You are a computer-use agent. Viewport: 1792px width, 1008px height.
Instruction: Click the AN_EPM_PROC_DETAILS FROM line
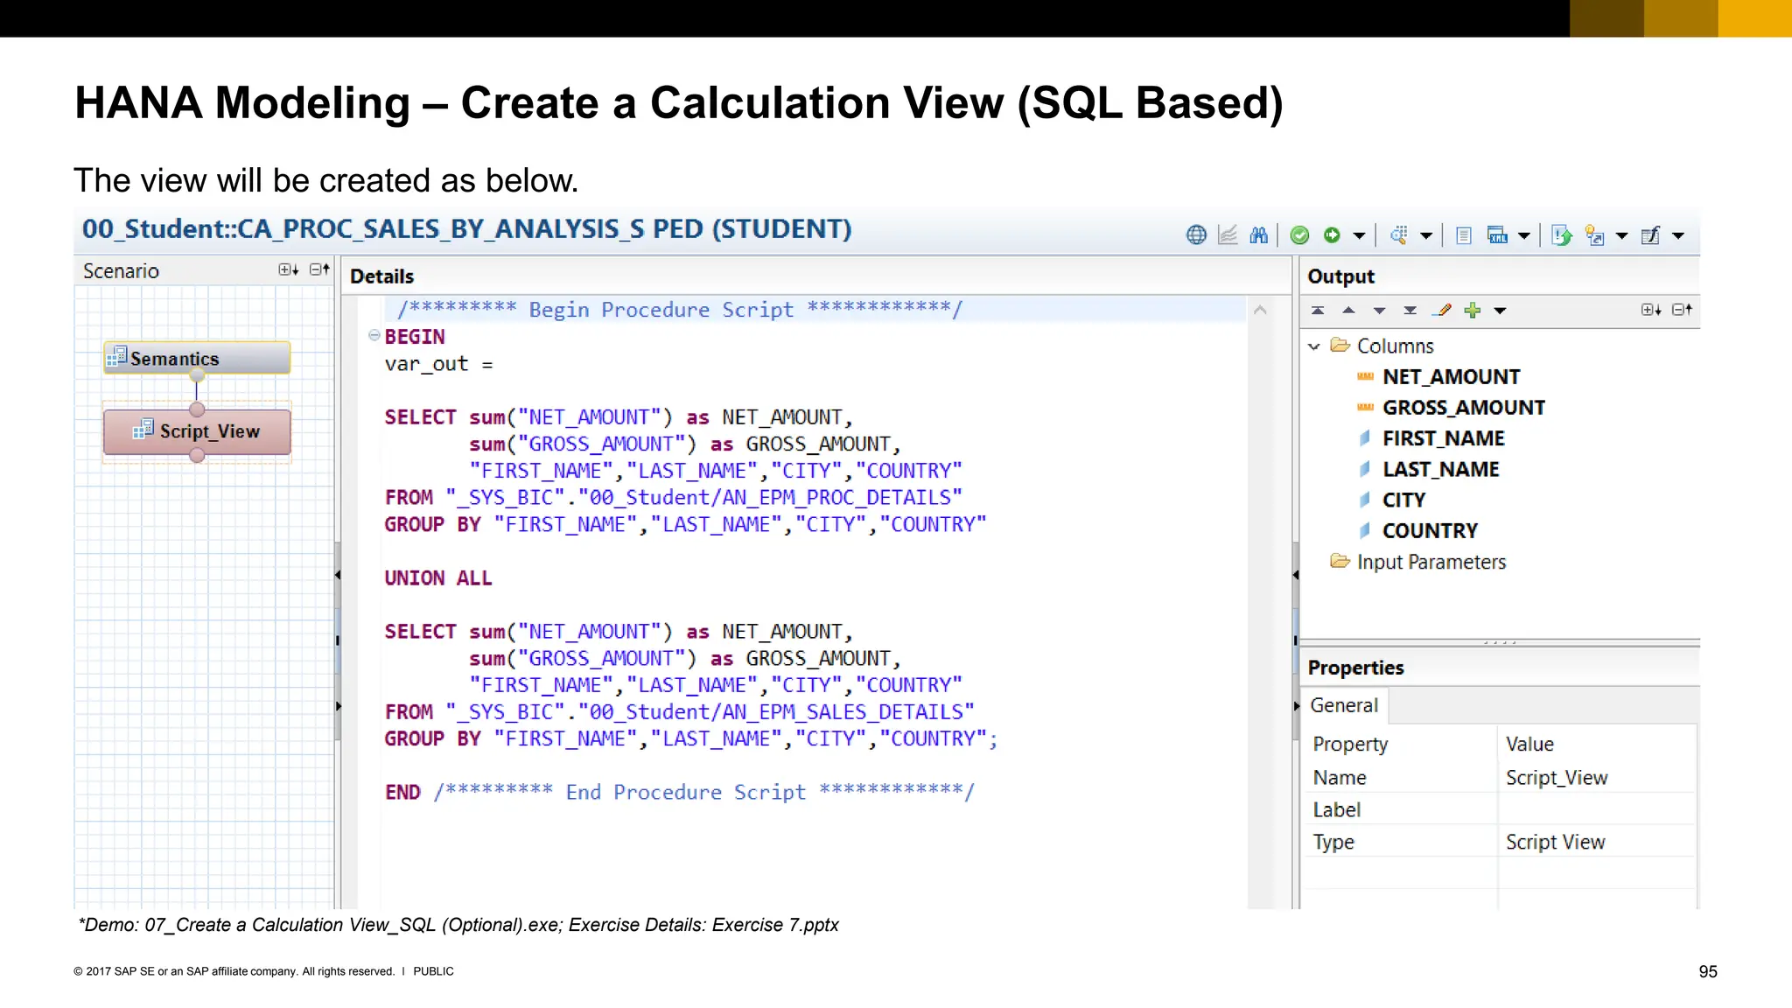pyautogui.click(x=674, y=498)
